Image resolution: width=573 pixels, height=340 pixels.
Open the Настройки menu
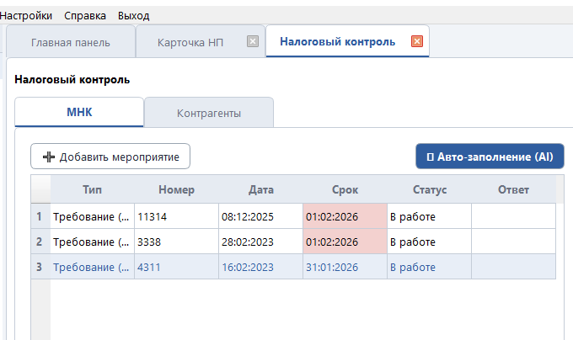tap(26, 15)
